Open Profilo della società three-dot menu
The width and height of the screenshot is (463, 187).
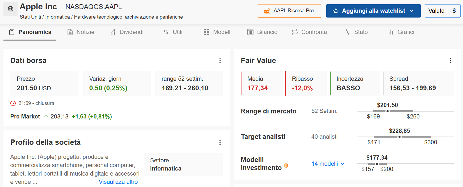[220, 142]
